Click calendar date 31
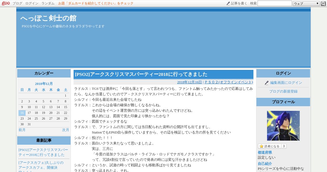 29,124
